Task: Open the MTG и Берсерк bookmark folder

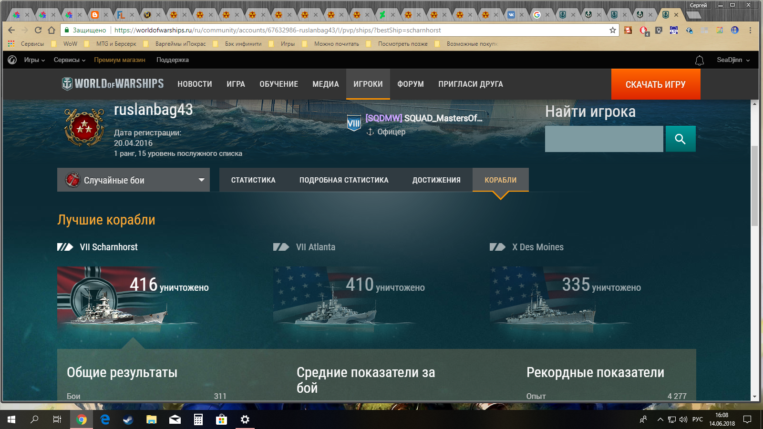Action: click(x=111, y=44)
